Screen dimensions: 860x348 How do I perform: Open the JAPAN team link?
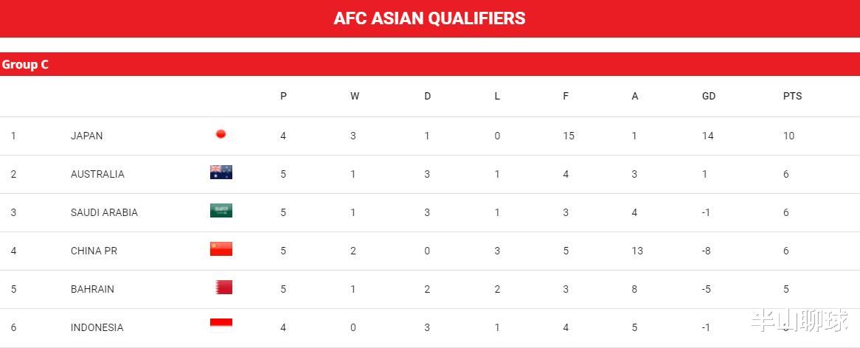coord(86,136)
